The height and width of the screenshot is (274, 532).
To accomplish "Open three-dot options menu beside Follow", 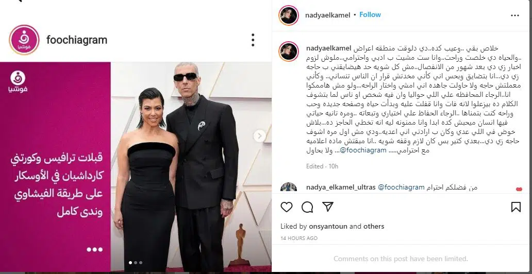I will (515, 15).
